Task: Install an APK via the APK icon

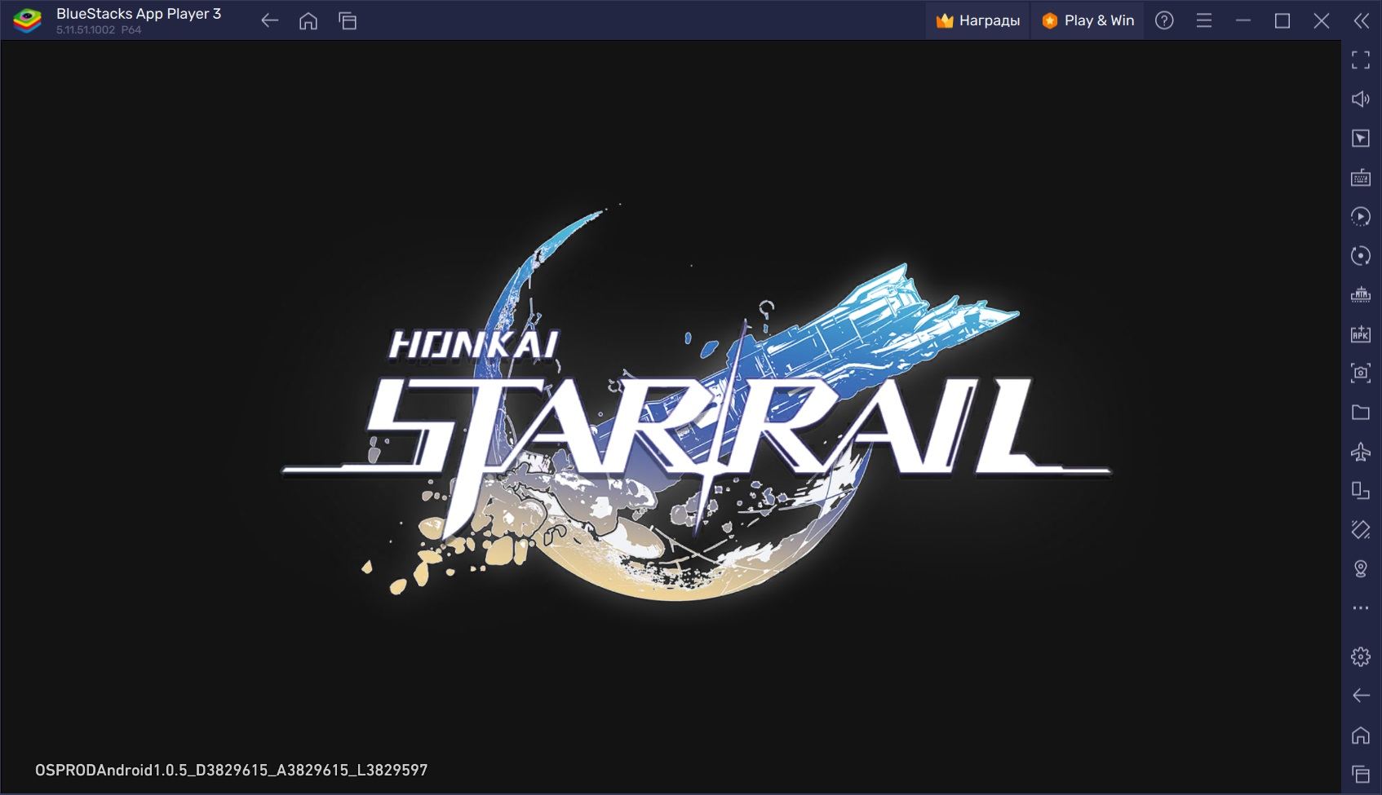Action: pyautogui.click(x=1361, y=333)
